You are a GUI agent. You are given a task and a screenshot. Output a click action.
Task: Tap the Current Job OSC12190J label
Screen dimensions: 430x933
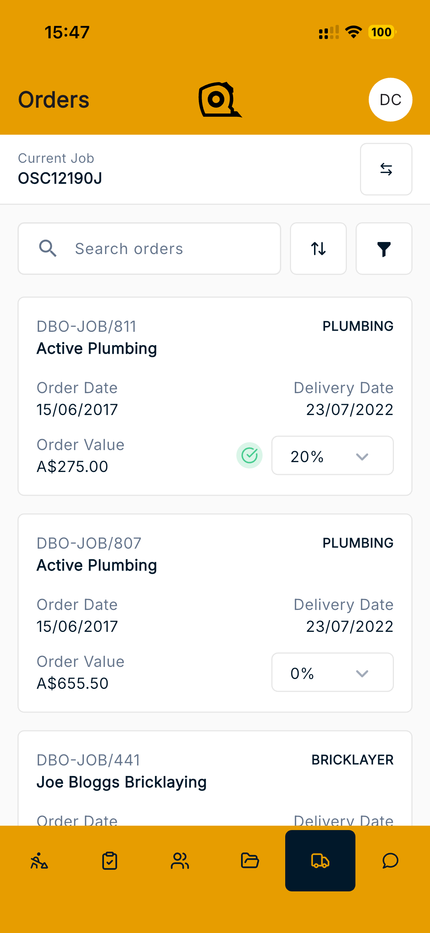pyautogui.click(x=60, y=169)
